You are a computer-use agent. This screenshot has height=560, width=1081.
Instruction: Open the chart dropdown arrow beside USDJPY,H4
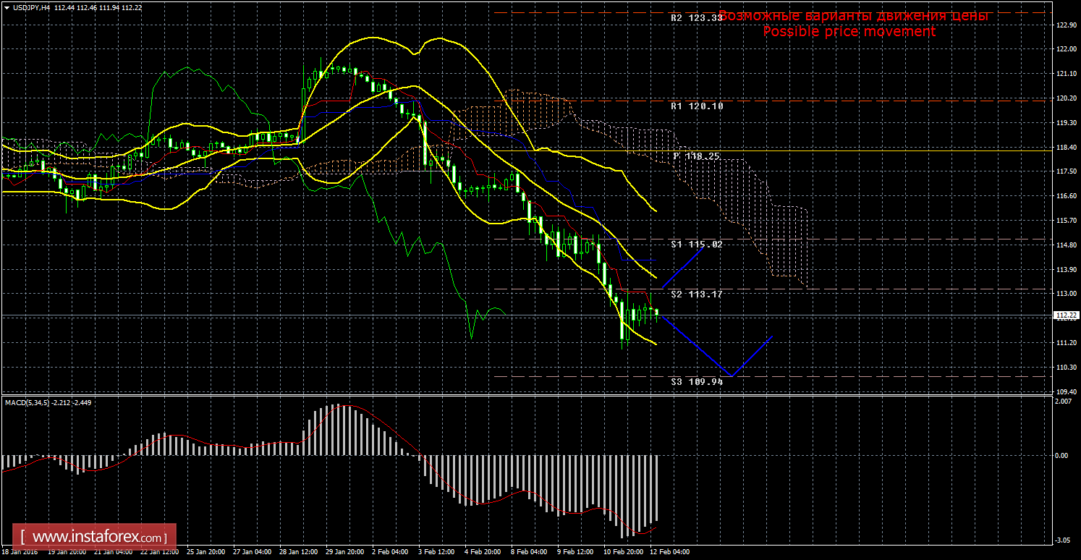[x=7, y=7]
